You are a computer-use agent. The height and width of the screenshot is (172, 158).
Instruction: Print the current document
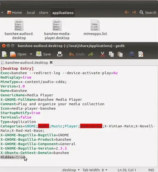tap(60, 54)
